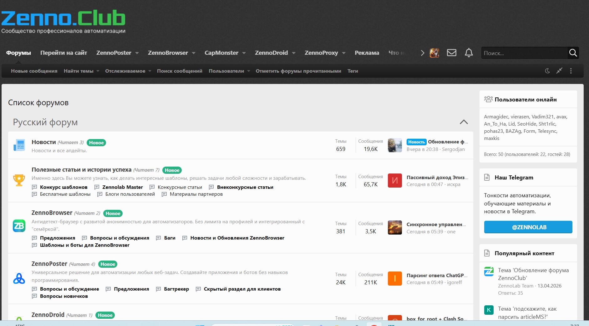Open the notifications bell icon

[469, 53]
